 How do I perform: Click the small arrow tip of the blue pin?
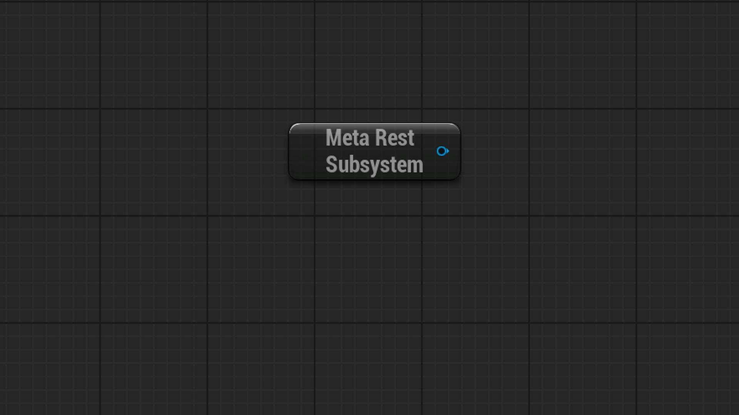tap(448, 151)
